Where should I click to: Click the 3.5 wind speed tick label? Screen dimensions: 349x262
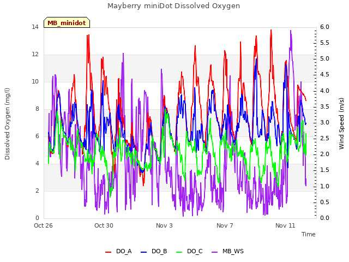pyautogui.click(x=324, y=106)
